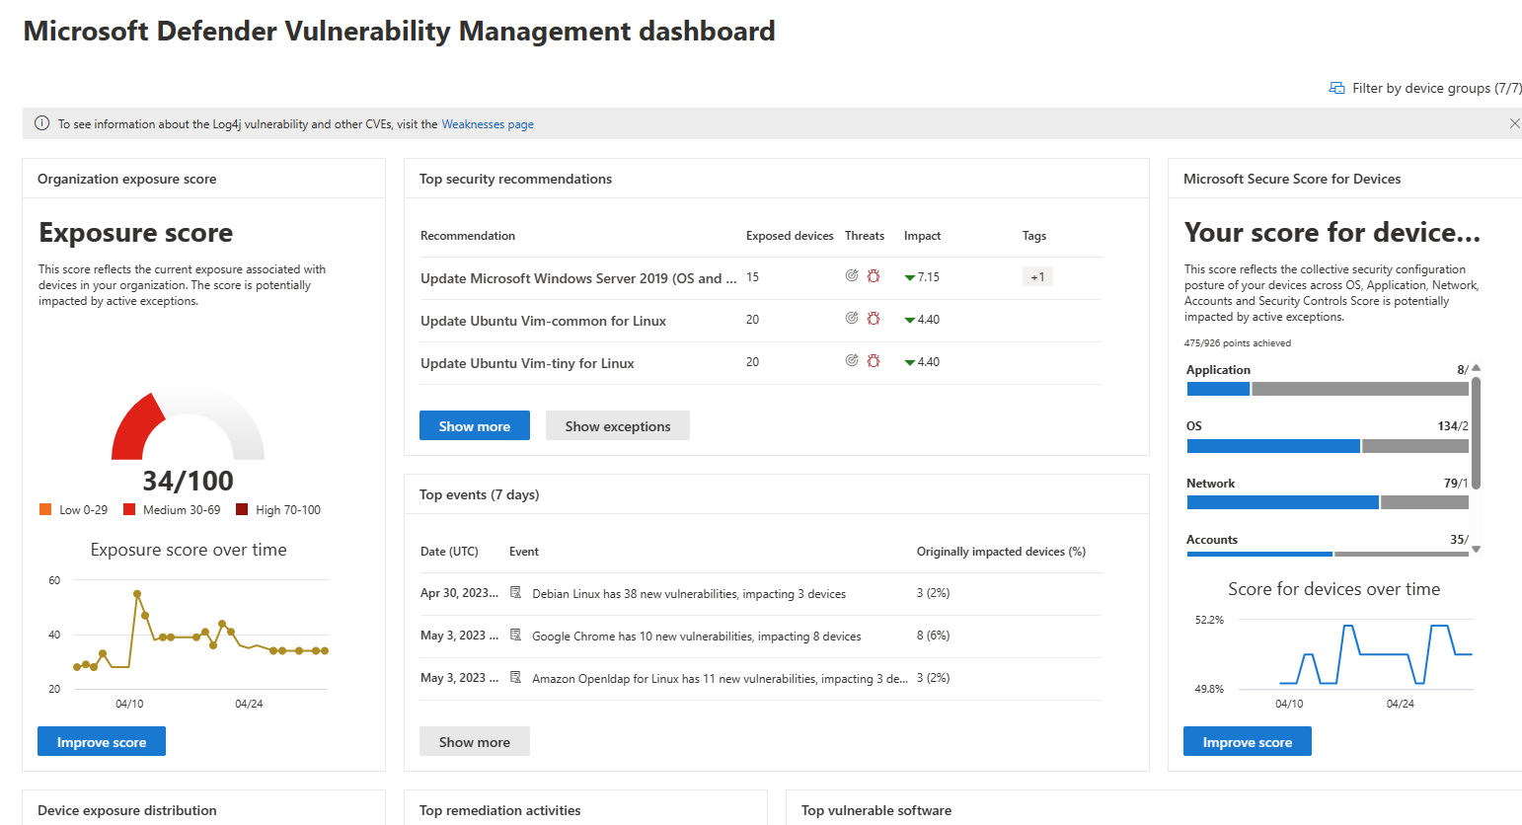The image size is (1522, 825).
Task: Click Filter by device groups (7/7) text
Action: point(1437,88)
